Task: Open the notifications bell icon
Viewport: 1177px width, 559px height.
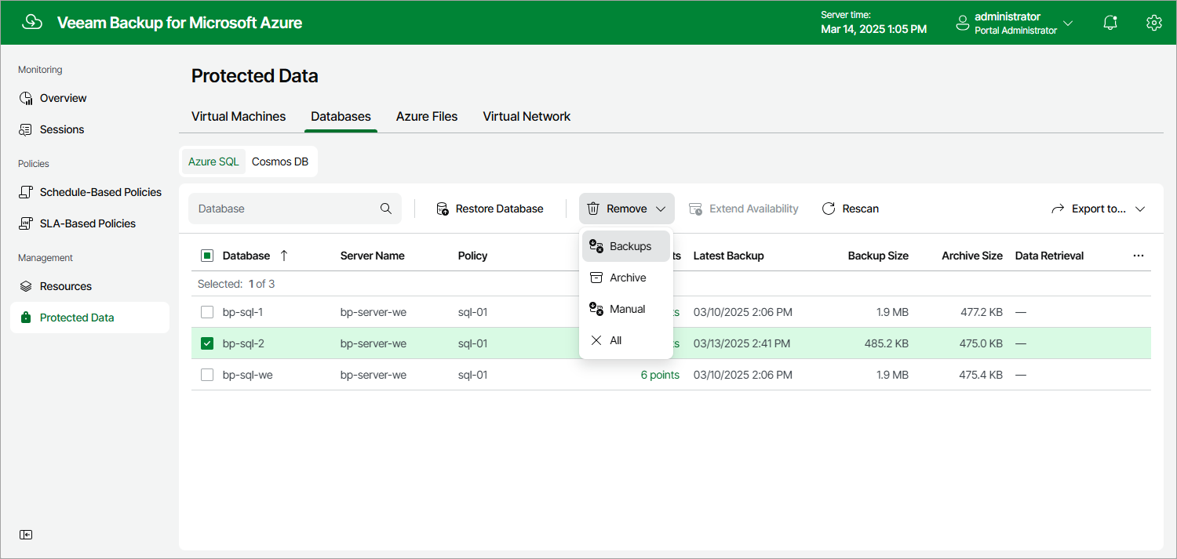Action: click(1110, 23)
